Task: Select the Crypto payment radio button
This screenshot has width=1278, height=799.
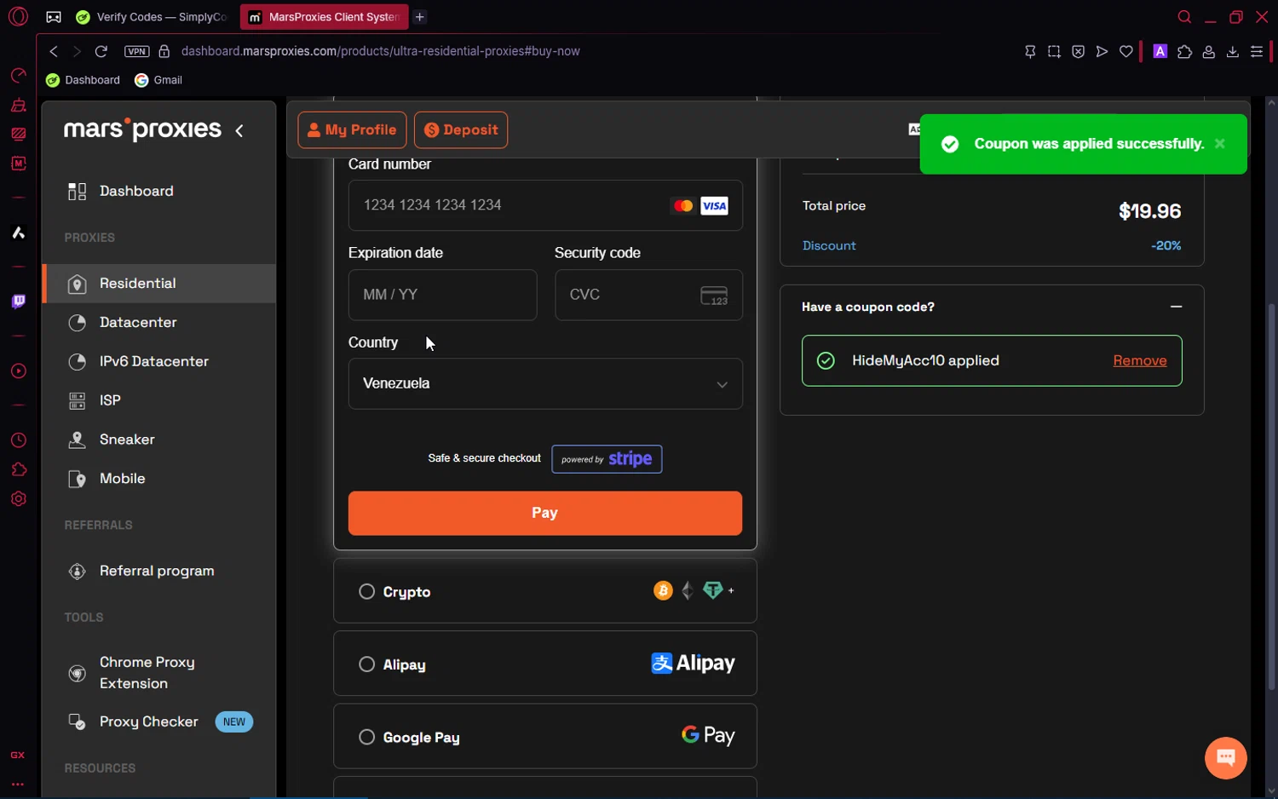Action: coord(367,591)
